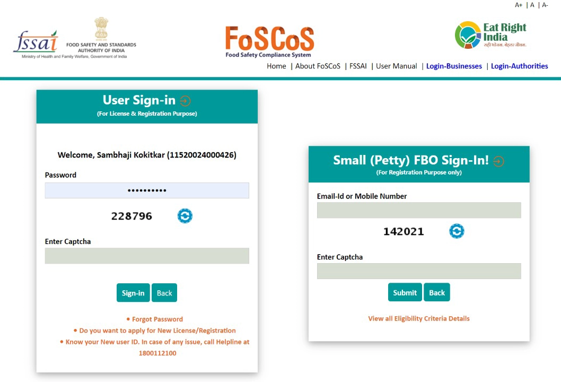Refresh the Petty FBO captcha 142021

[457, 231]
